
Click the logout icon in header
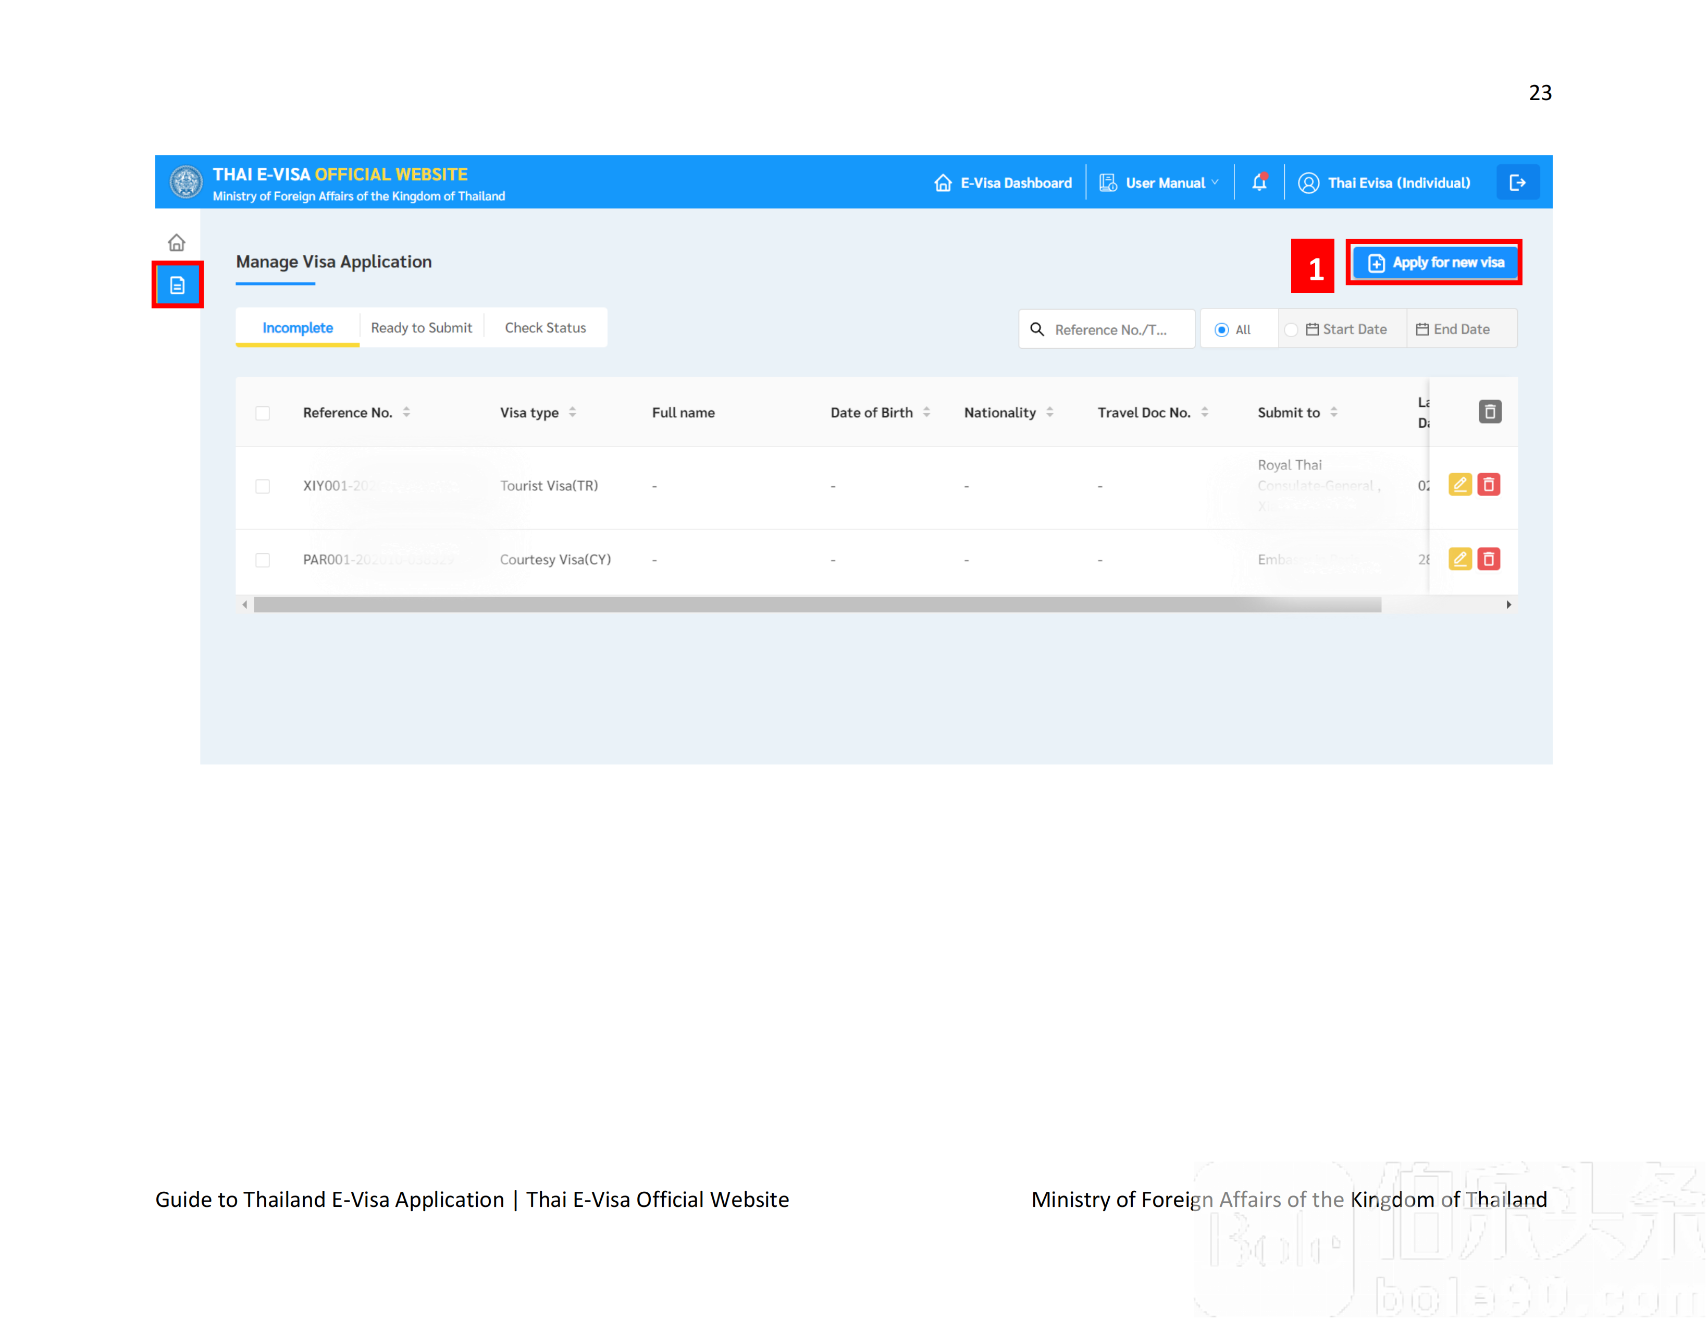coord(1517,182)
